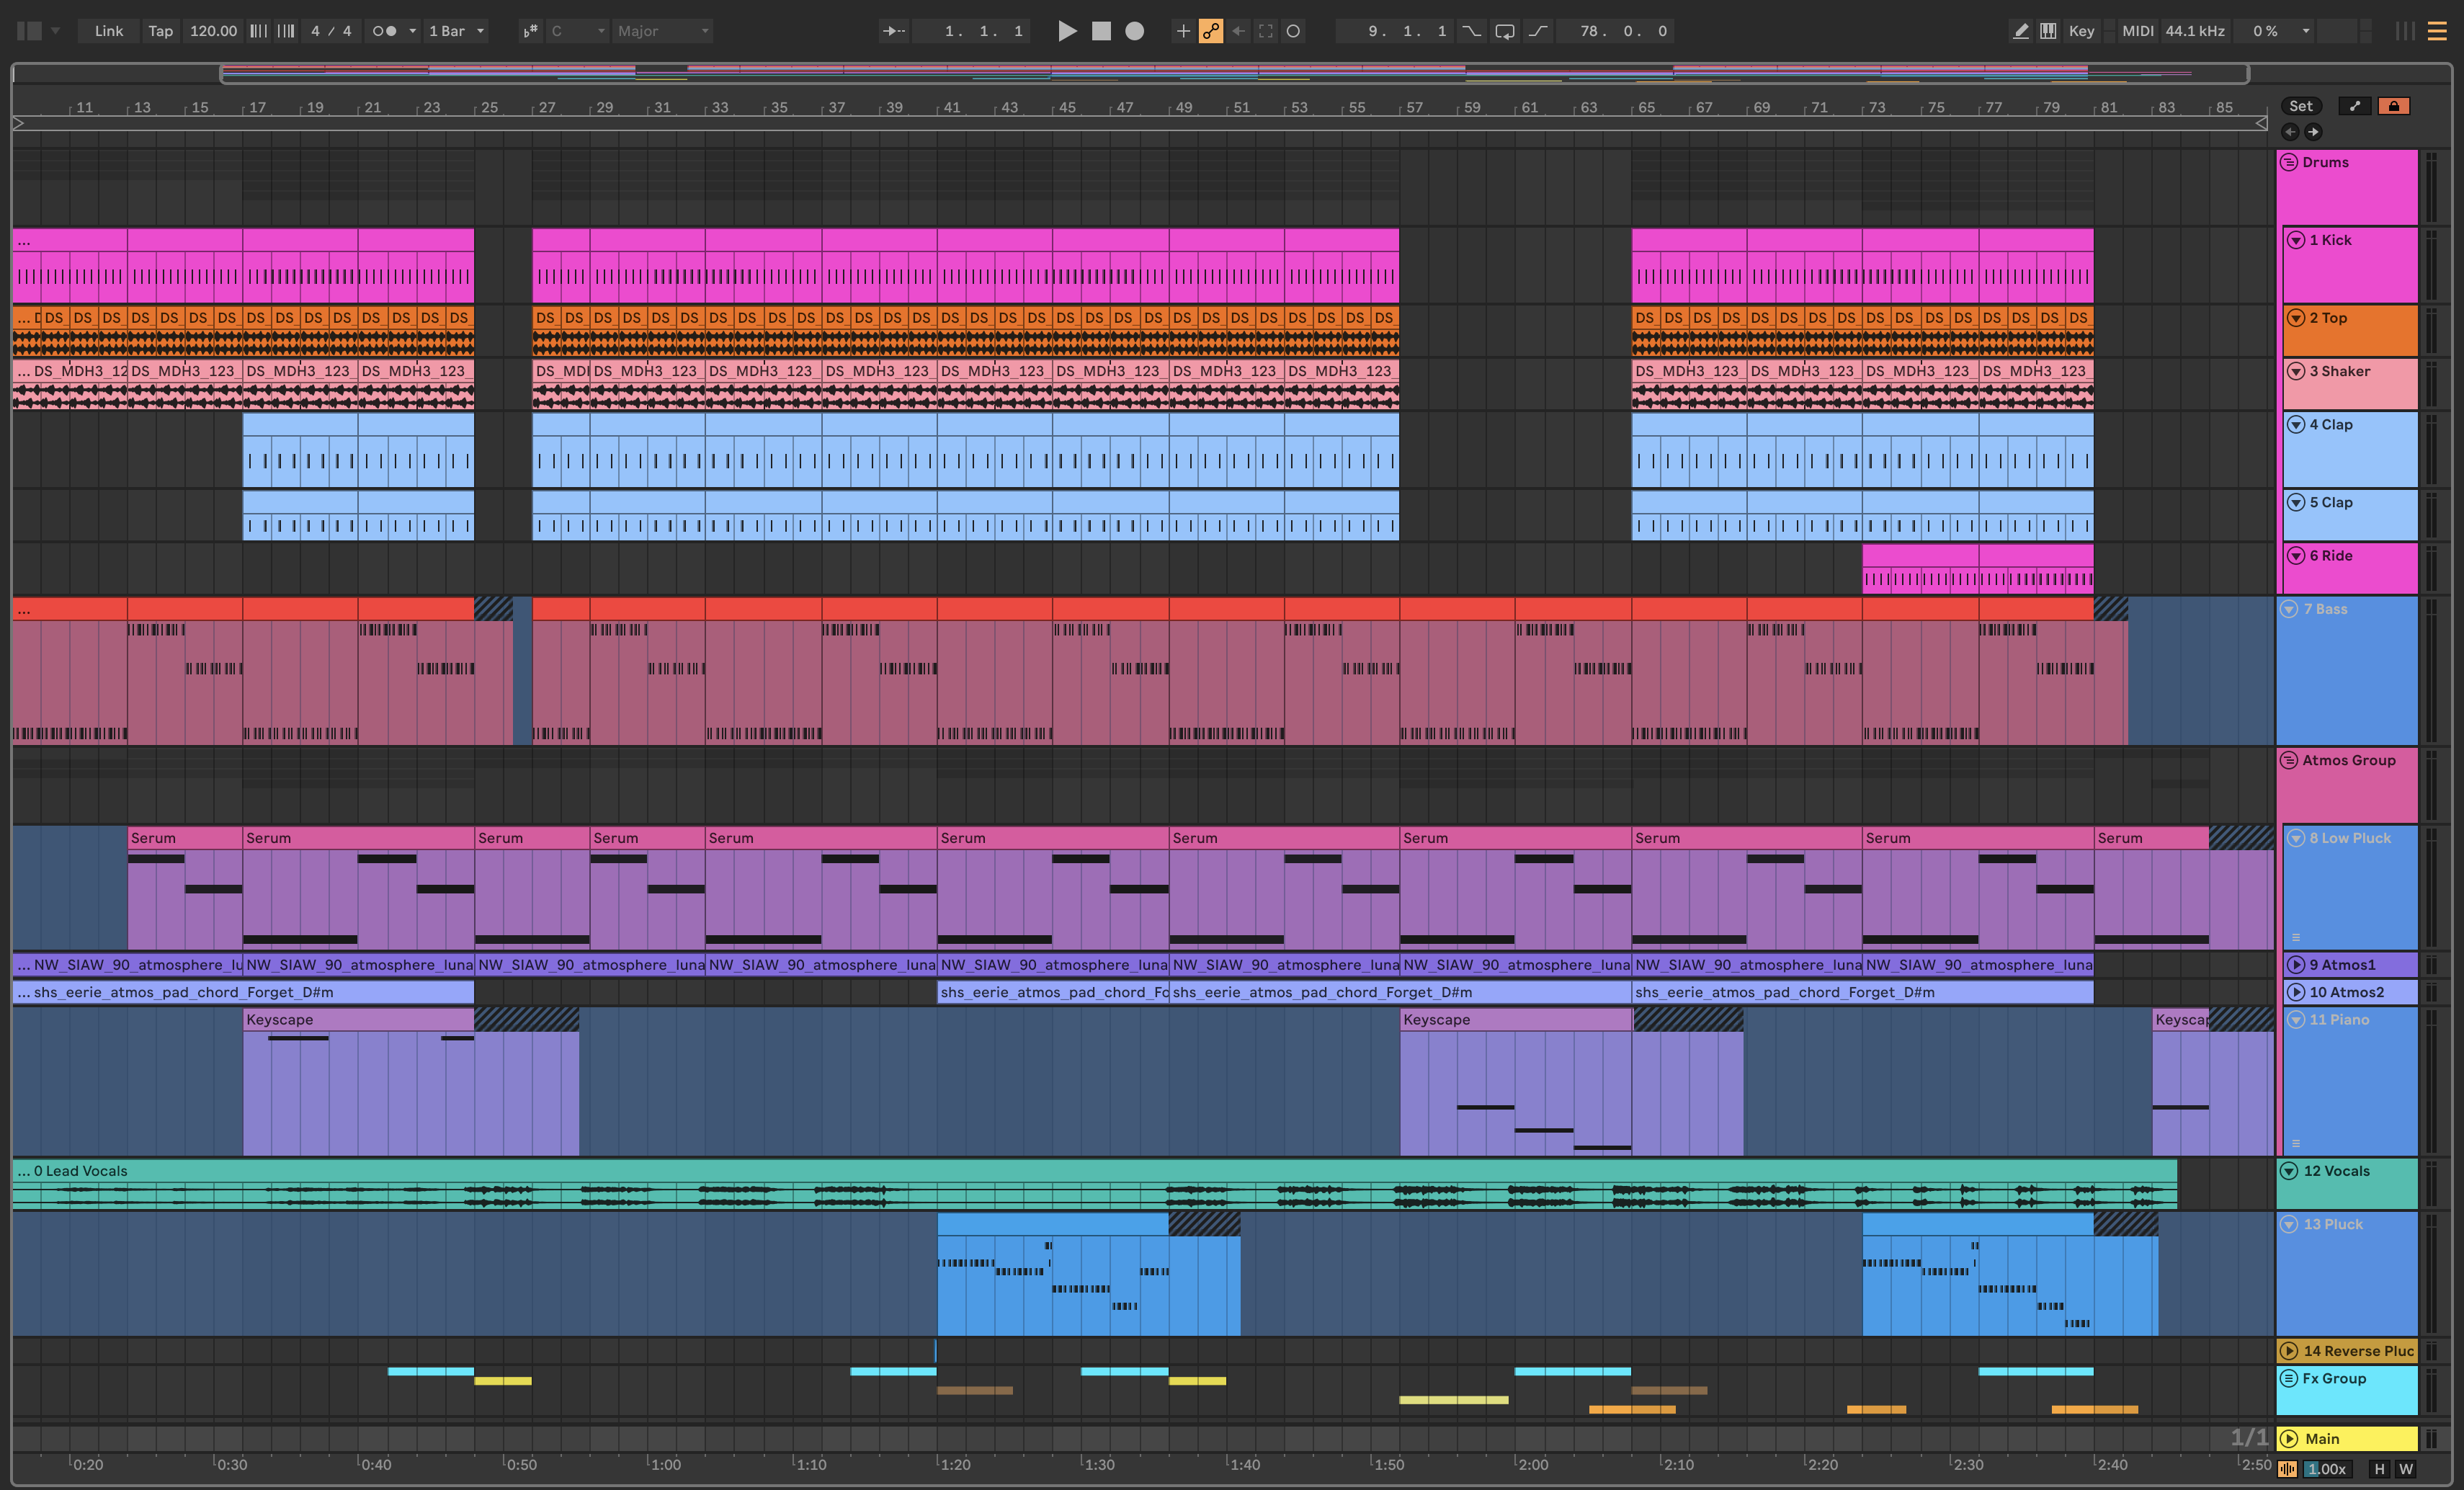This screenshot has width=2464, height=1490.
Task: Click the Tap tempo button
Action: point(160,31)
